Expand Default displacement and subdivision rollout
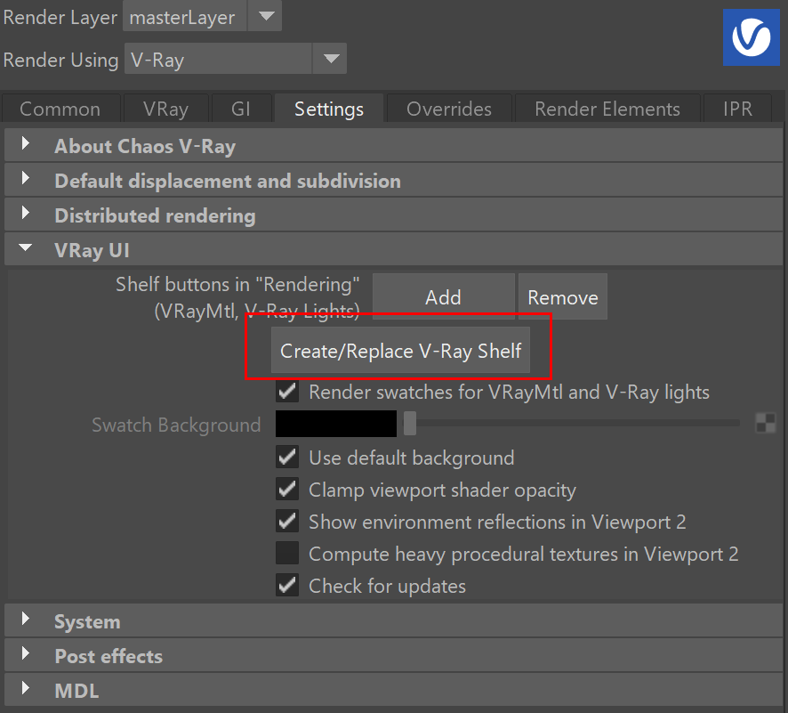The image size is (788, 713). tap(393, 181)
